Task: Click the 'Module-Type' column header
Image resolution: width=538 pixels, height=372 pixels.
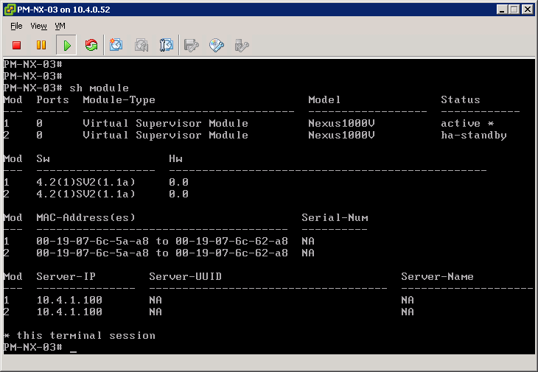Action: click(119, 100)
